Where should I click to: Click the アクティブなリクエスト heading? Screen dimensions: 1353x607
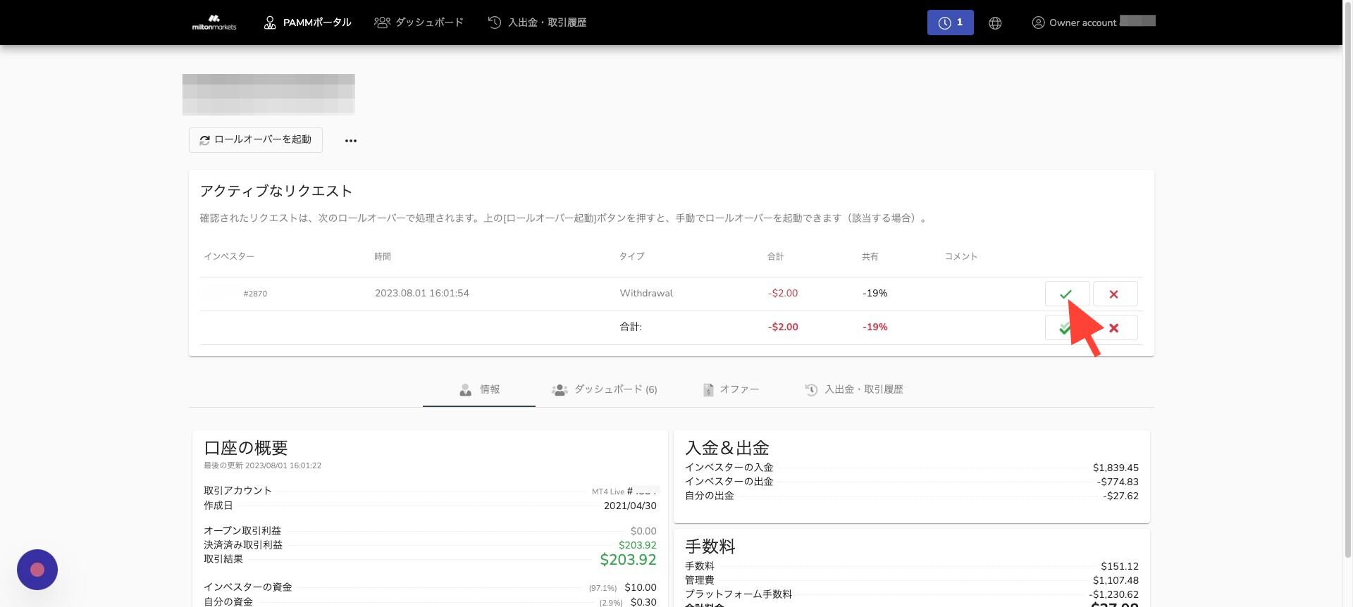276,191
